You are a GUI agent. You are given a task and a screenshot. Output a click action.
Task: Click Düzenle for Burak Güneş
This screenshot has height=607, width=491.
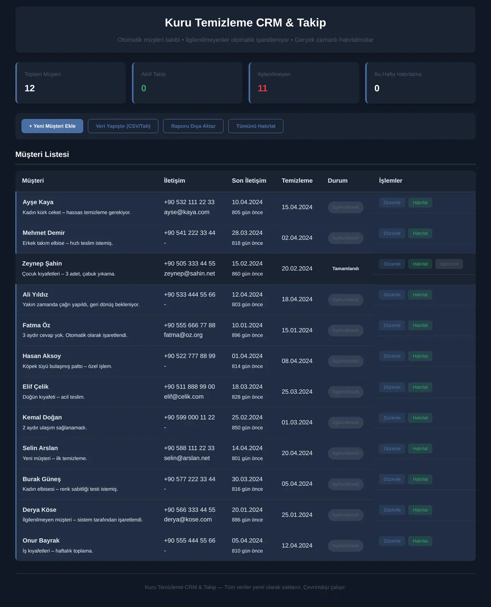click(x=392, y=479)
